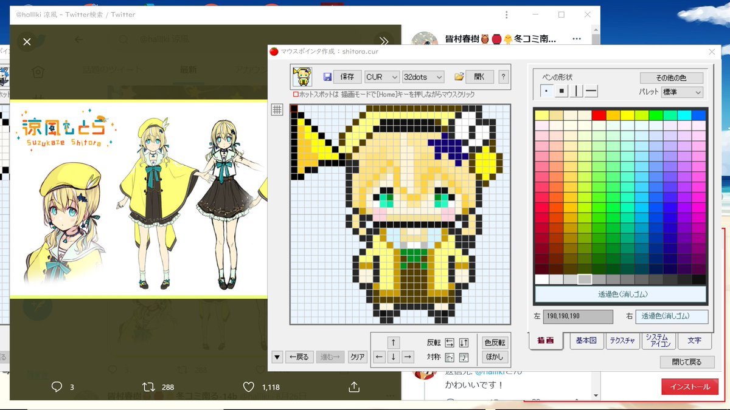Switch to the 文字 text tab
Image resolution: width=730 pixels, height=410 pixels.
click(x=694, y=341)
